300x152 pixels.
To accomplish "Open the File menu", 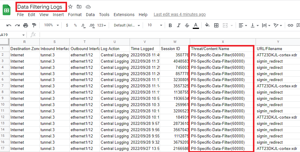I will coord(20,15).
